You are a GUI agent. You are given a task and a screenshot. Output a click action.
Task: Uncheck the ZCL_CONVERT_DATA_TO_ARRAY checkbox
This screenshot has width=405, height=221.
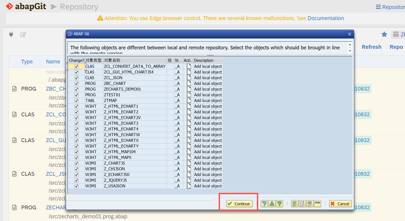(x=76, y=66)
